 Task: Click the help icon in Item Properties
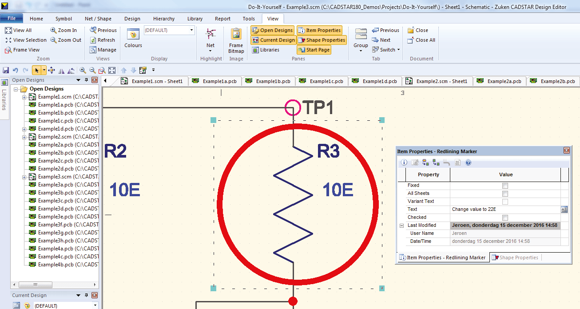click(x=468, y=163)
